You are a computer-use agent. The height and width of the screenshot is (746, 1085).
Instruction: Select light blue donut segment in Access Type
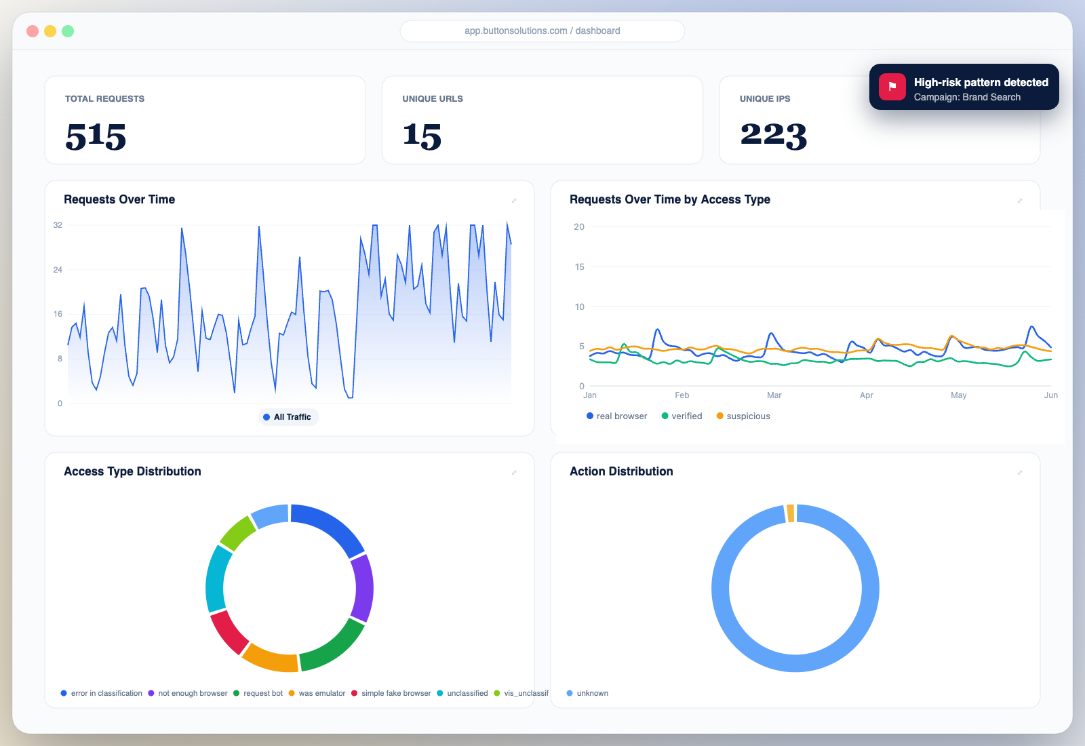(x=271, y=515)
